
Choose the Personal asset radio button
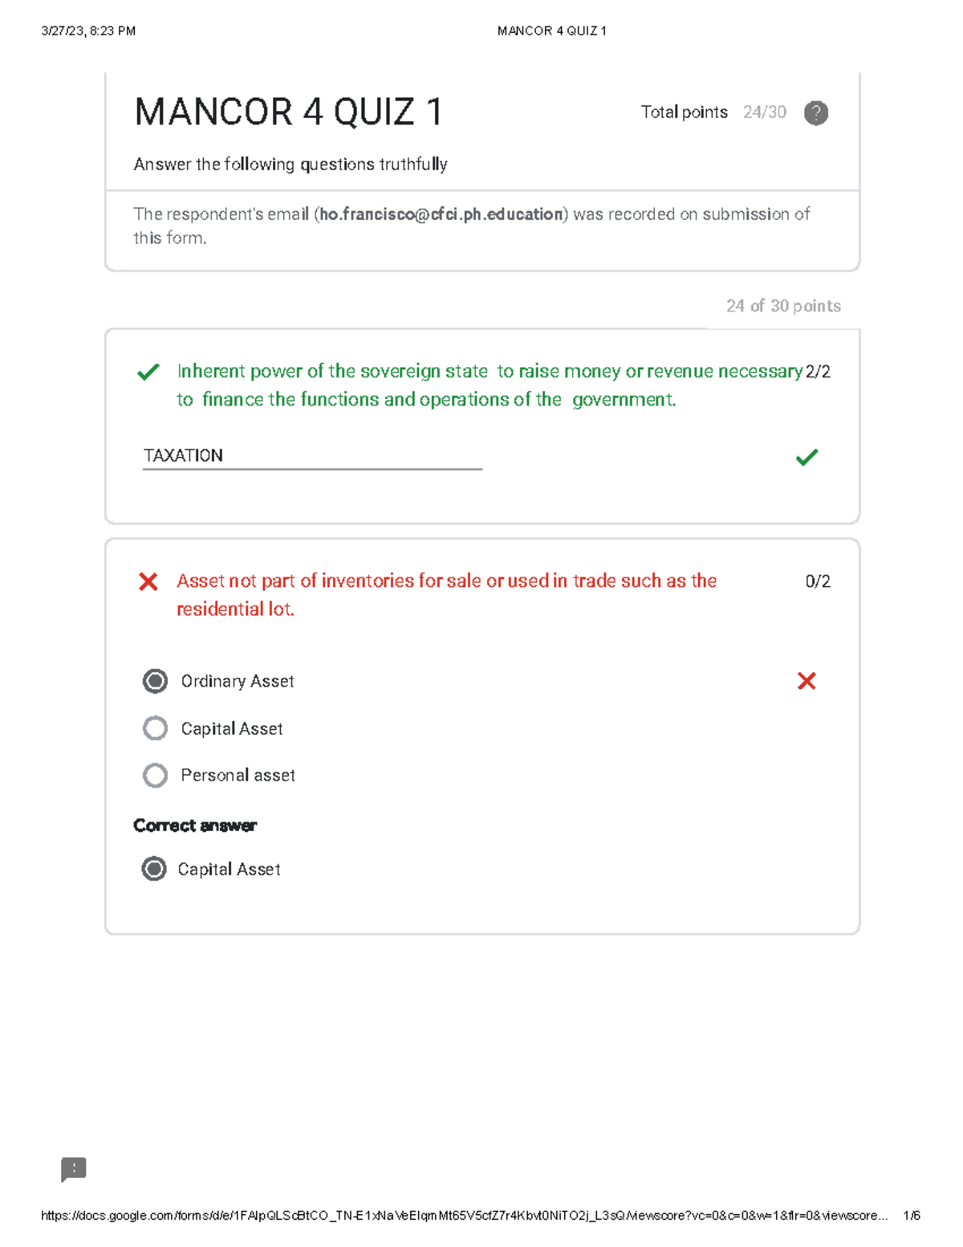point(155,775)
